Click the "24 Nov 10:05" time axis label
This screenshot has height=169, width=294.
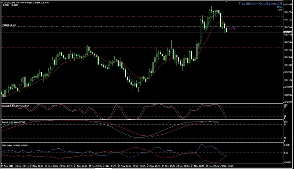point(227,166)
